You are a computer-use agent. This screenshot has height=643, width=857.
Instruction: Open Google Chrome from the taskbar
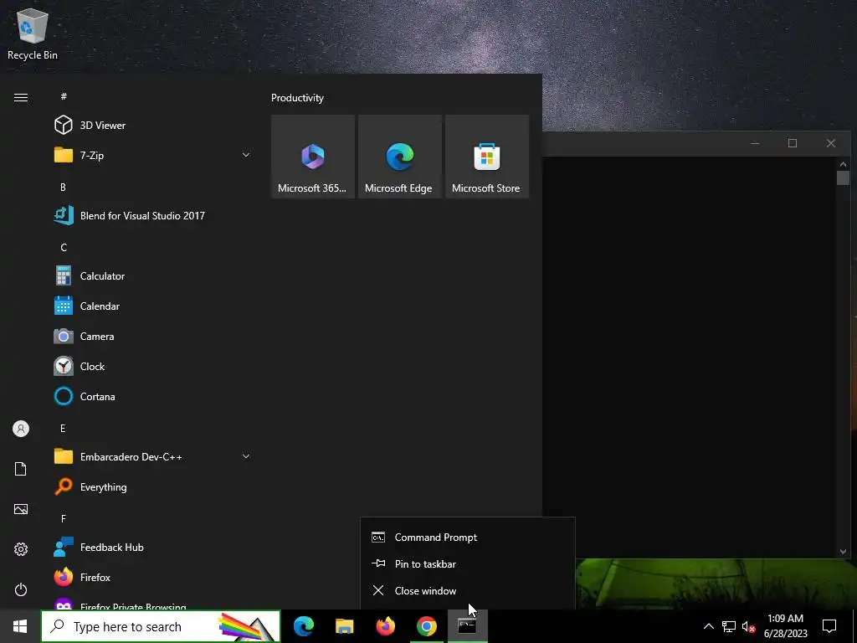426,626
